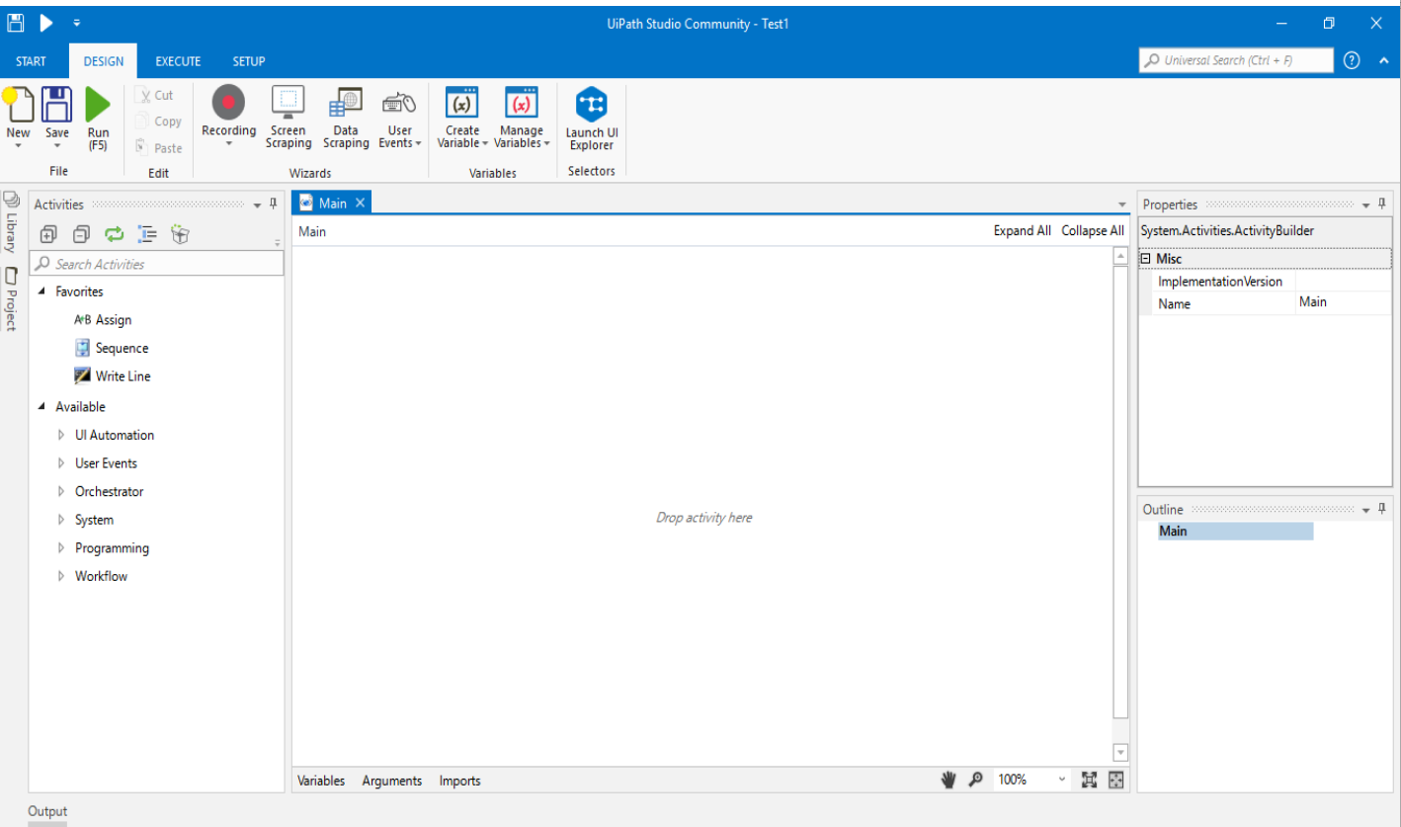
Task: Expand the Orchestrator category
Action: (x=61, y=491)
